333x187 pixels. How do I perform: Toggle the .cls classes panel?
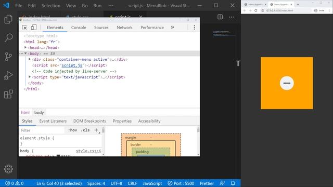click(85, 130)
